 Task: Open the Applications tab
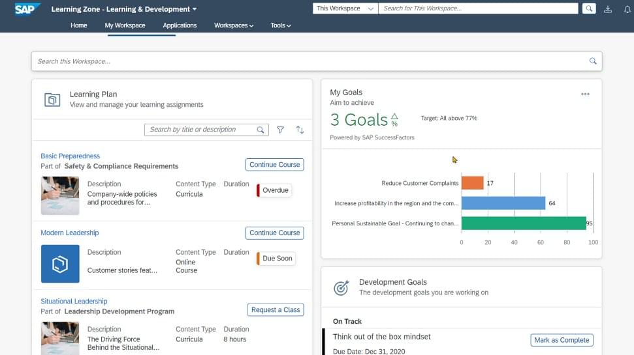(x=180, y=25)
